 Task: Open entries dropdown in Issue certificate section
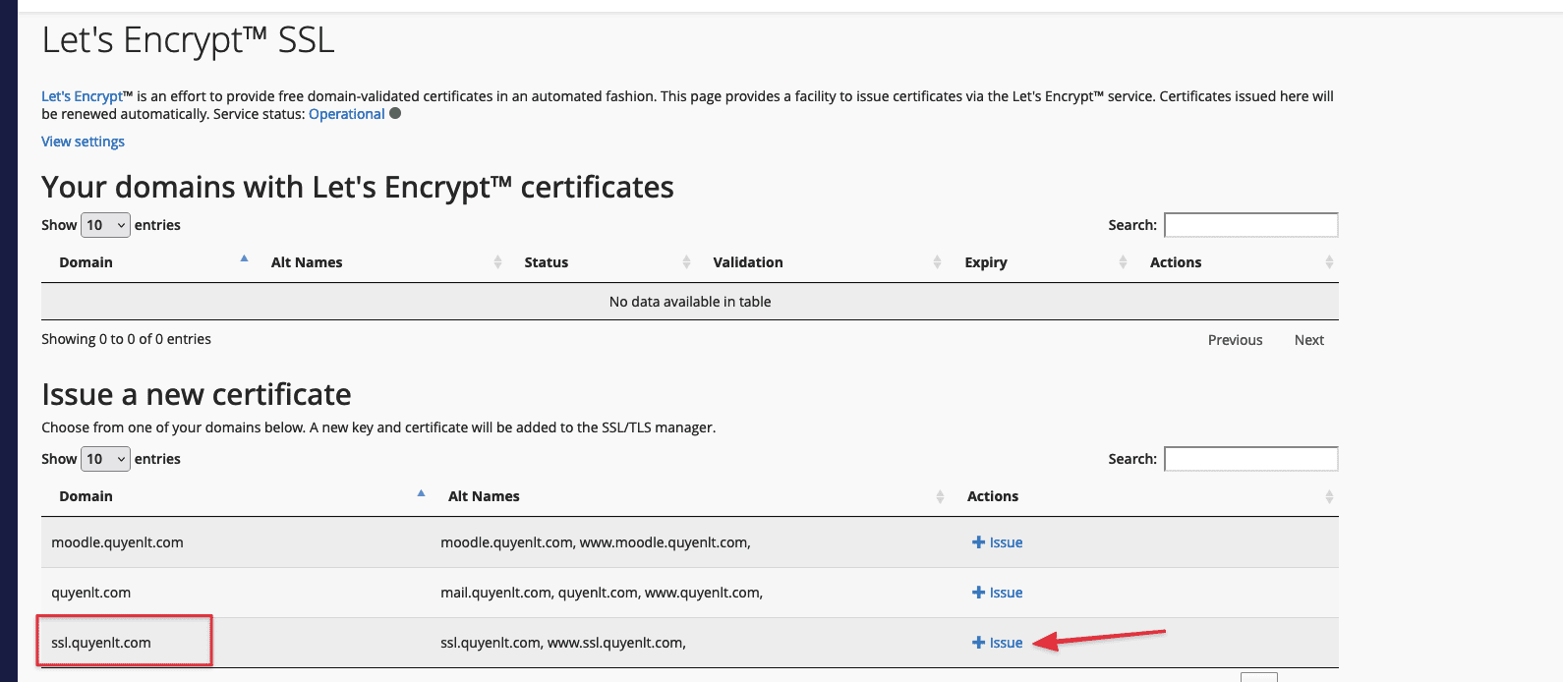105,459
